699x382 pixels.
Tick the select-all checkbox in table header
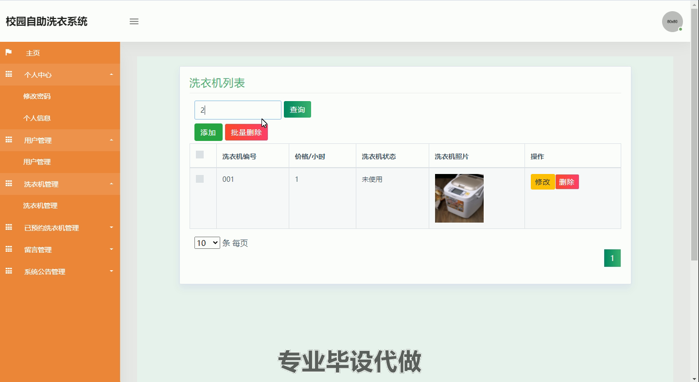[200, 155]
